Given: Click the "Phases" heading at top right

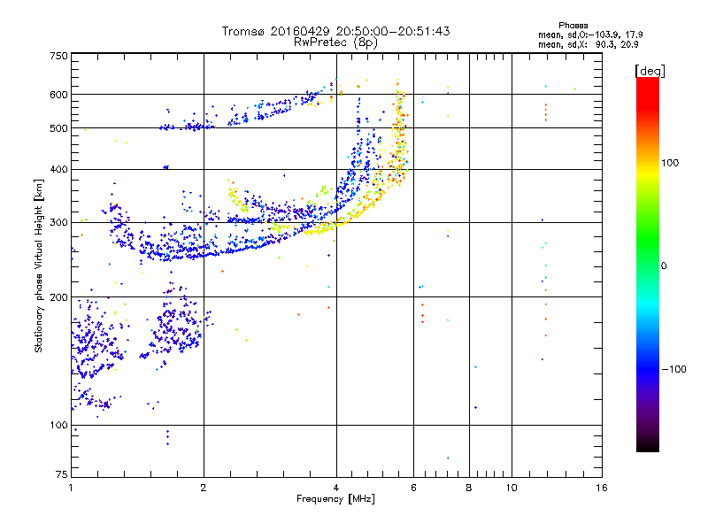Looking at the screenshot, I should [573, 26].
